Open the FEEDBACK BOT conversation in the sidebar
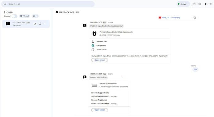The width and height of the screenshot is (214, 117). pyautogui.click(x=26, y=24)
